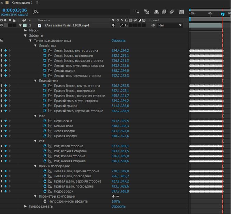Click the keyframe diamond for Правый зрачок
231x214 pixels.
[x=5, y=106]
